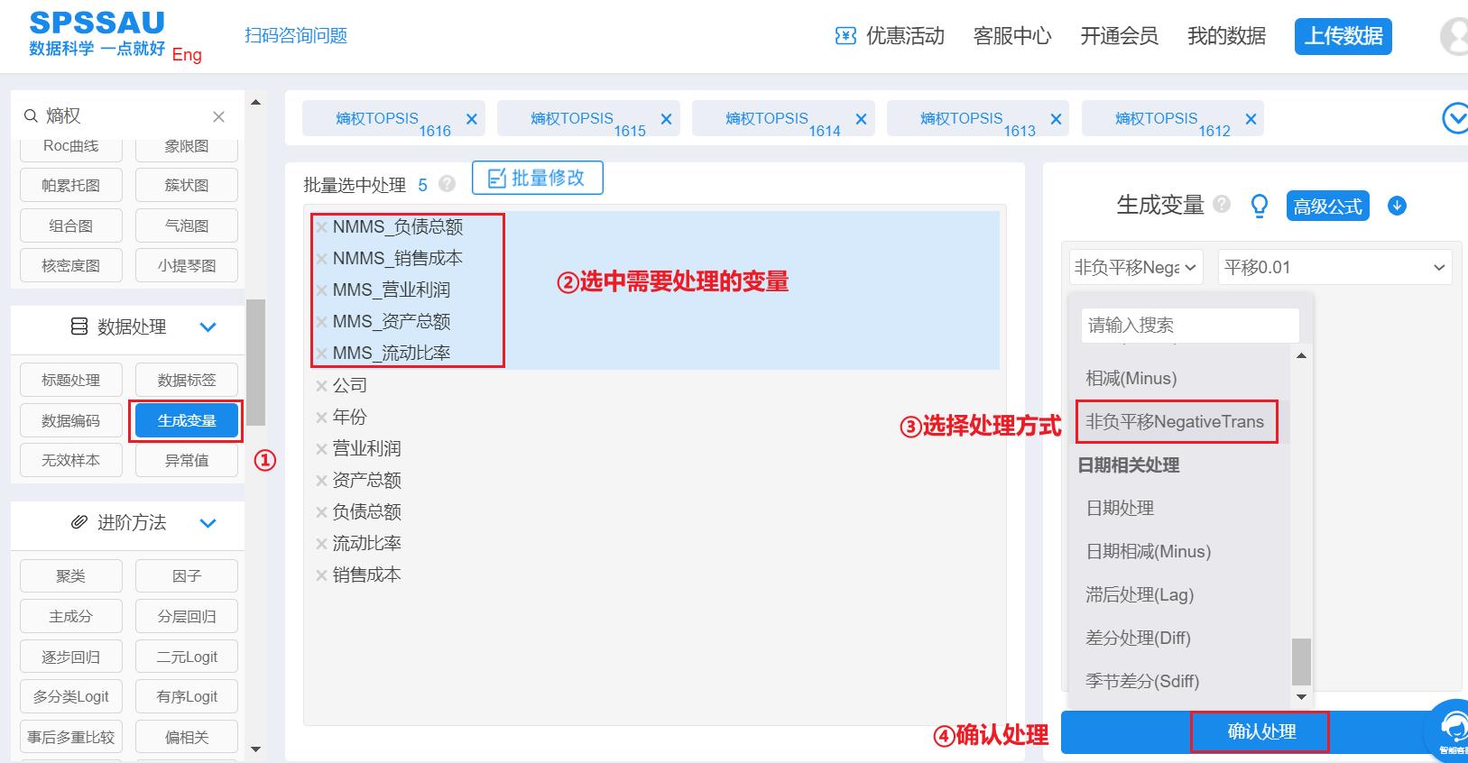Viewport: 1468px width, 763px height.
Task: Remove 销售成本 variable with its X icon
Action: 321,575
